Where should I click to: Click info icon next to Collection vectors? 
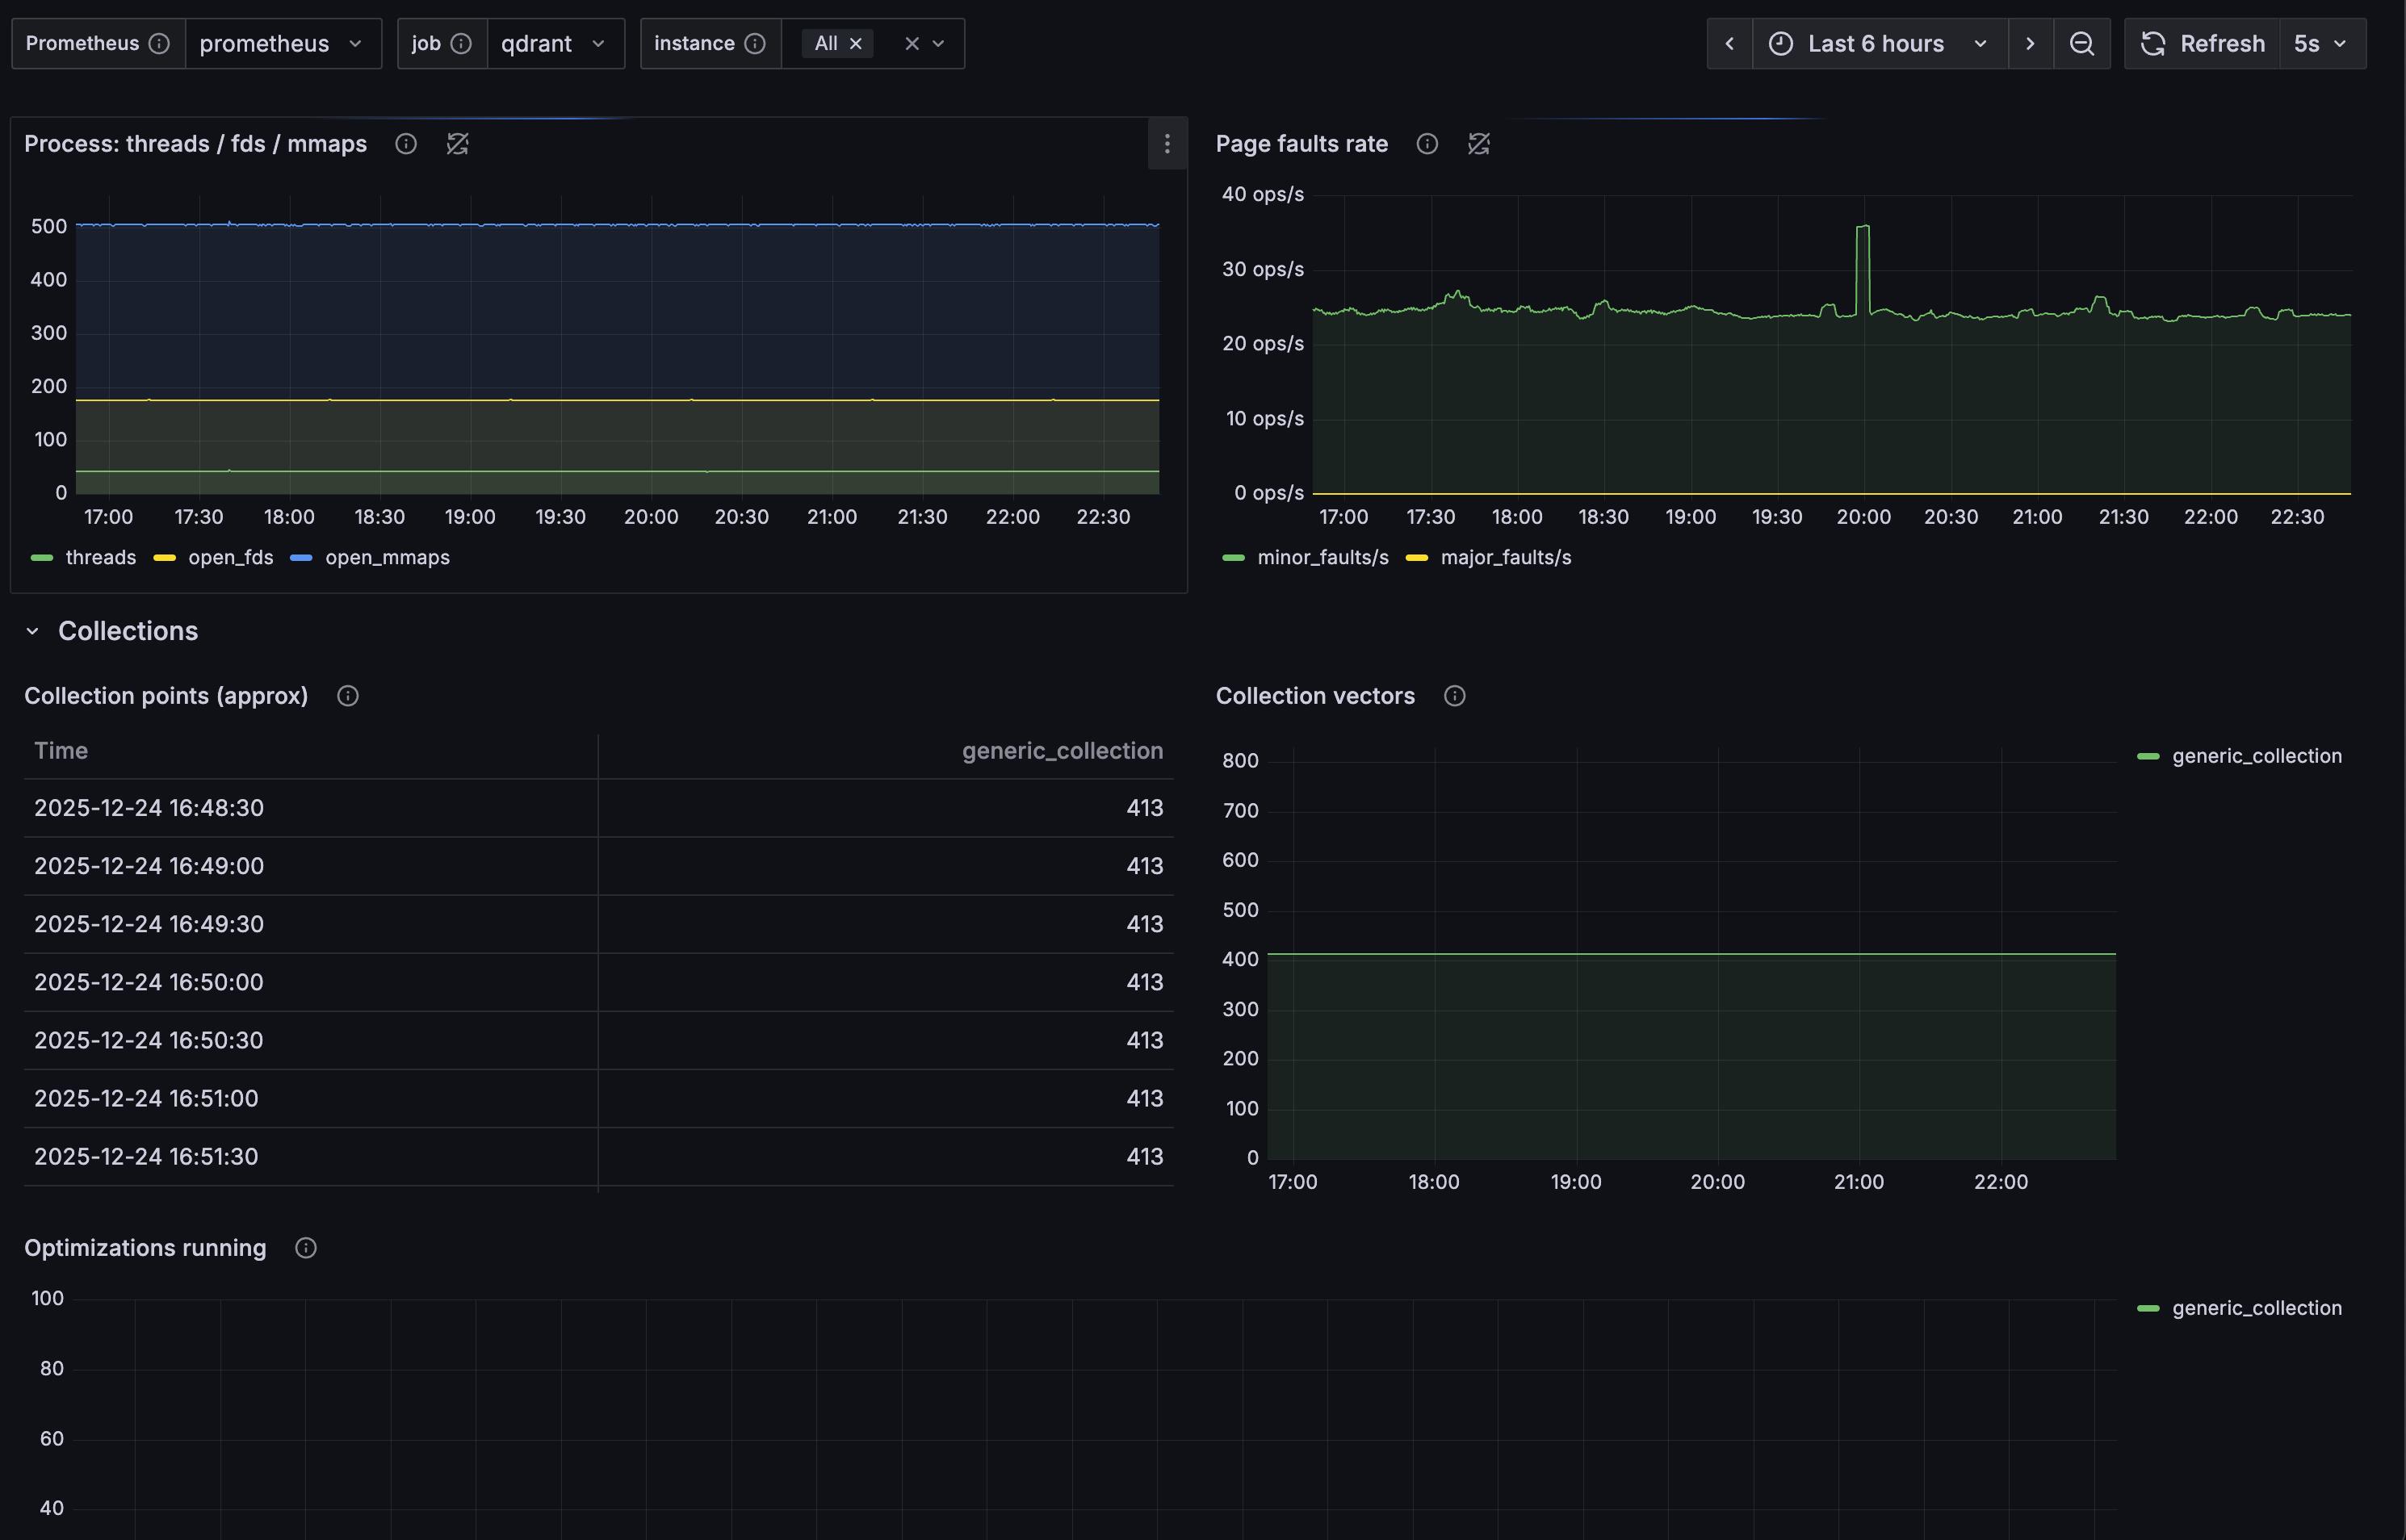(x=1454, y=696)
